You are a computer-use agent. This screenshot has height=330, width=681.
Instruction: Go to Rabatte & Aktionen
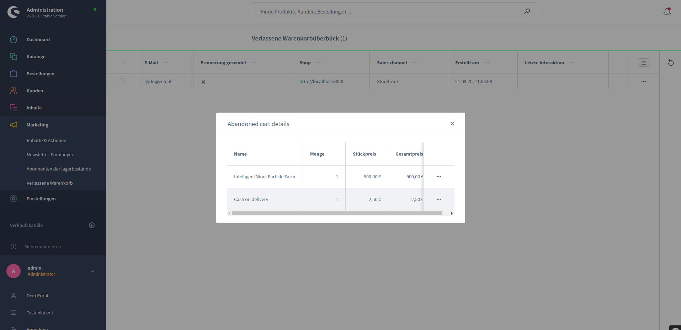point(46,140)
